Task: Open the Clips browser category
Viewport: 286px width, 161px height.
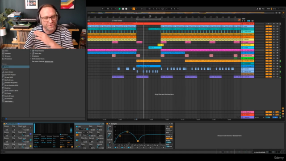Action: (x=7, y=51)
